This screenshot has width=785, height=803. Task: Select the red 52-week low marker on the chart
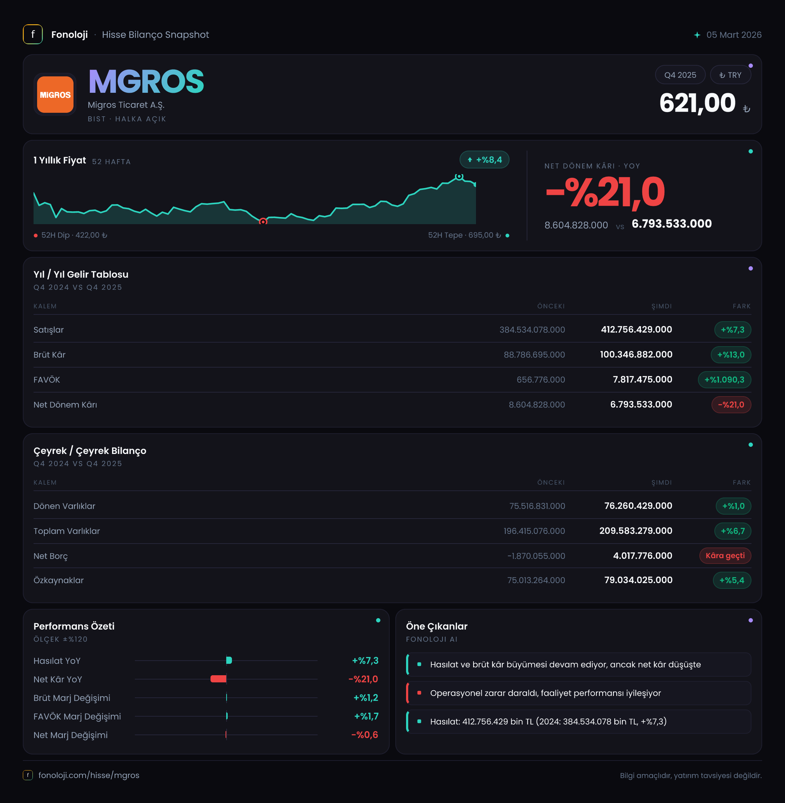point(263,222)
